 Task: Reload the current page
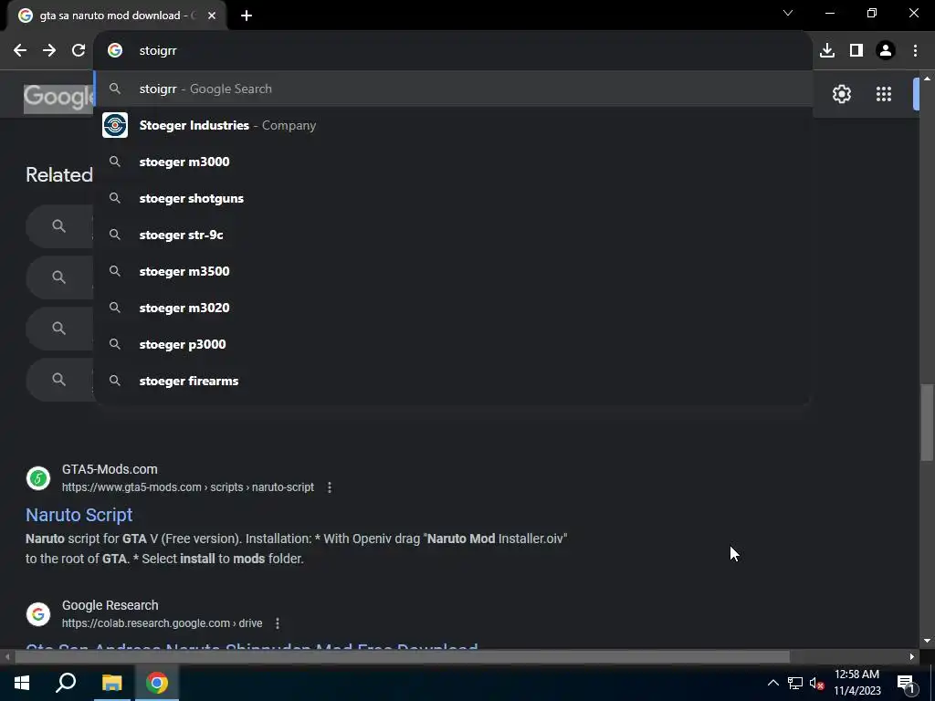click(x=79, y=51)
